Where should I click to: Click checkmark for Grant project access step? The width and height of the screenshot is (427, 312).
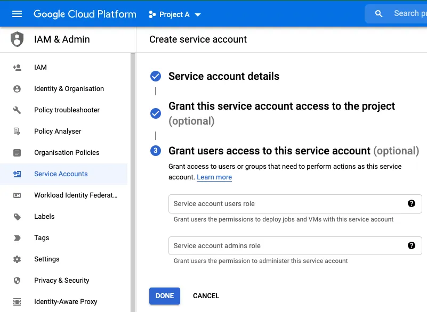pos(156,113)
